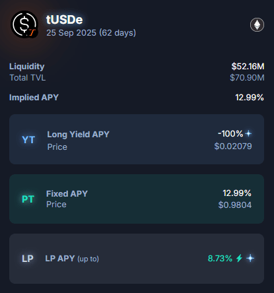Click the $52.16M liquidity value
274x293 pixels.
click(248, 67)
